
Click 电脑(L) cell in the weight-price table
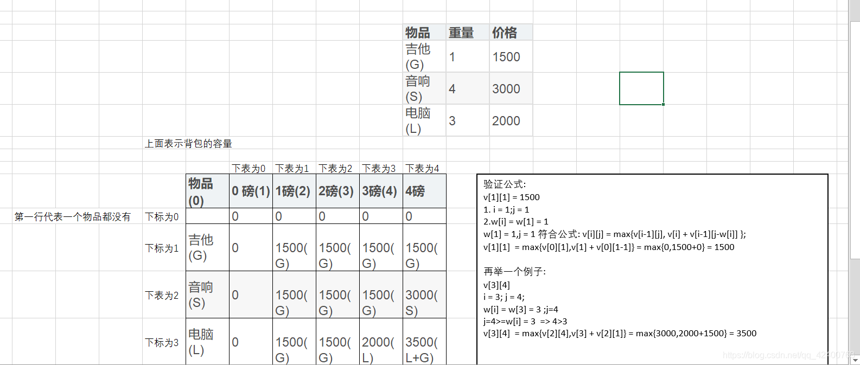pos(424,120)
